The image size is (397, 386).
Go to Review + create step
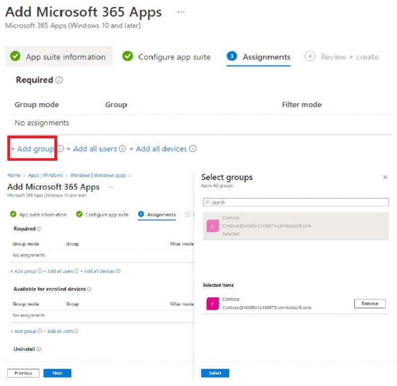click(x=341, y=57)
